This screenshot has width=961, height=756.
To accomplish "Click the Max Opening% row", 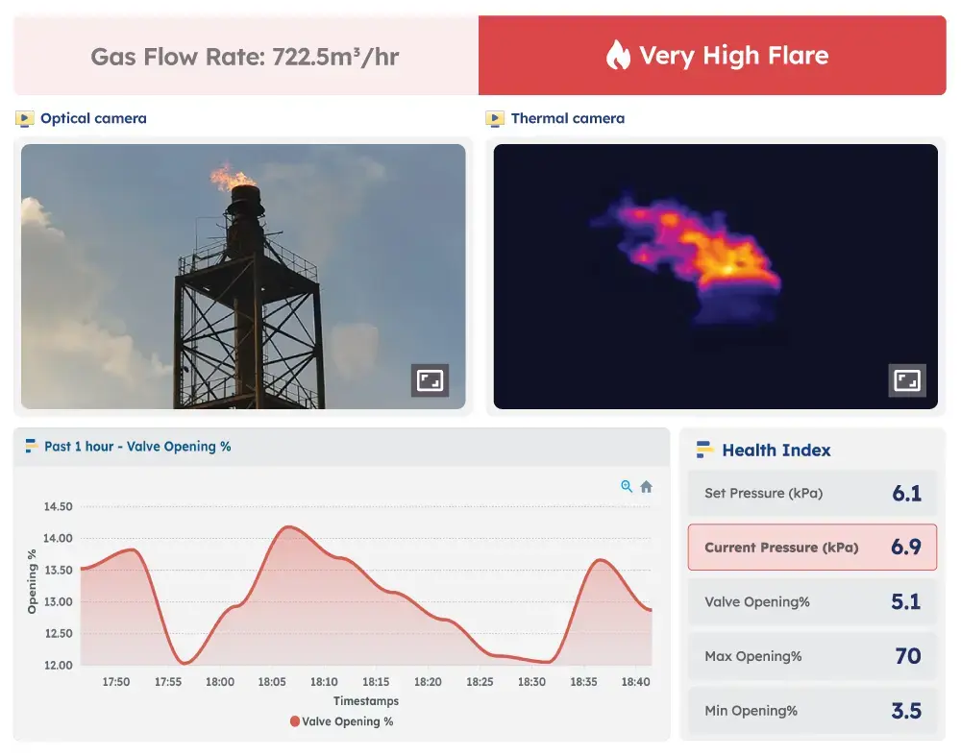I will [x=812, y=656].
